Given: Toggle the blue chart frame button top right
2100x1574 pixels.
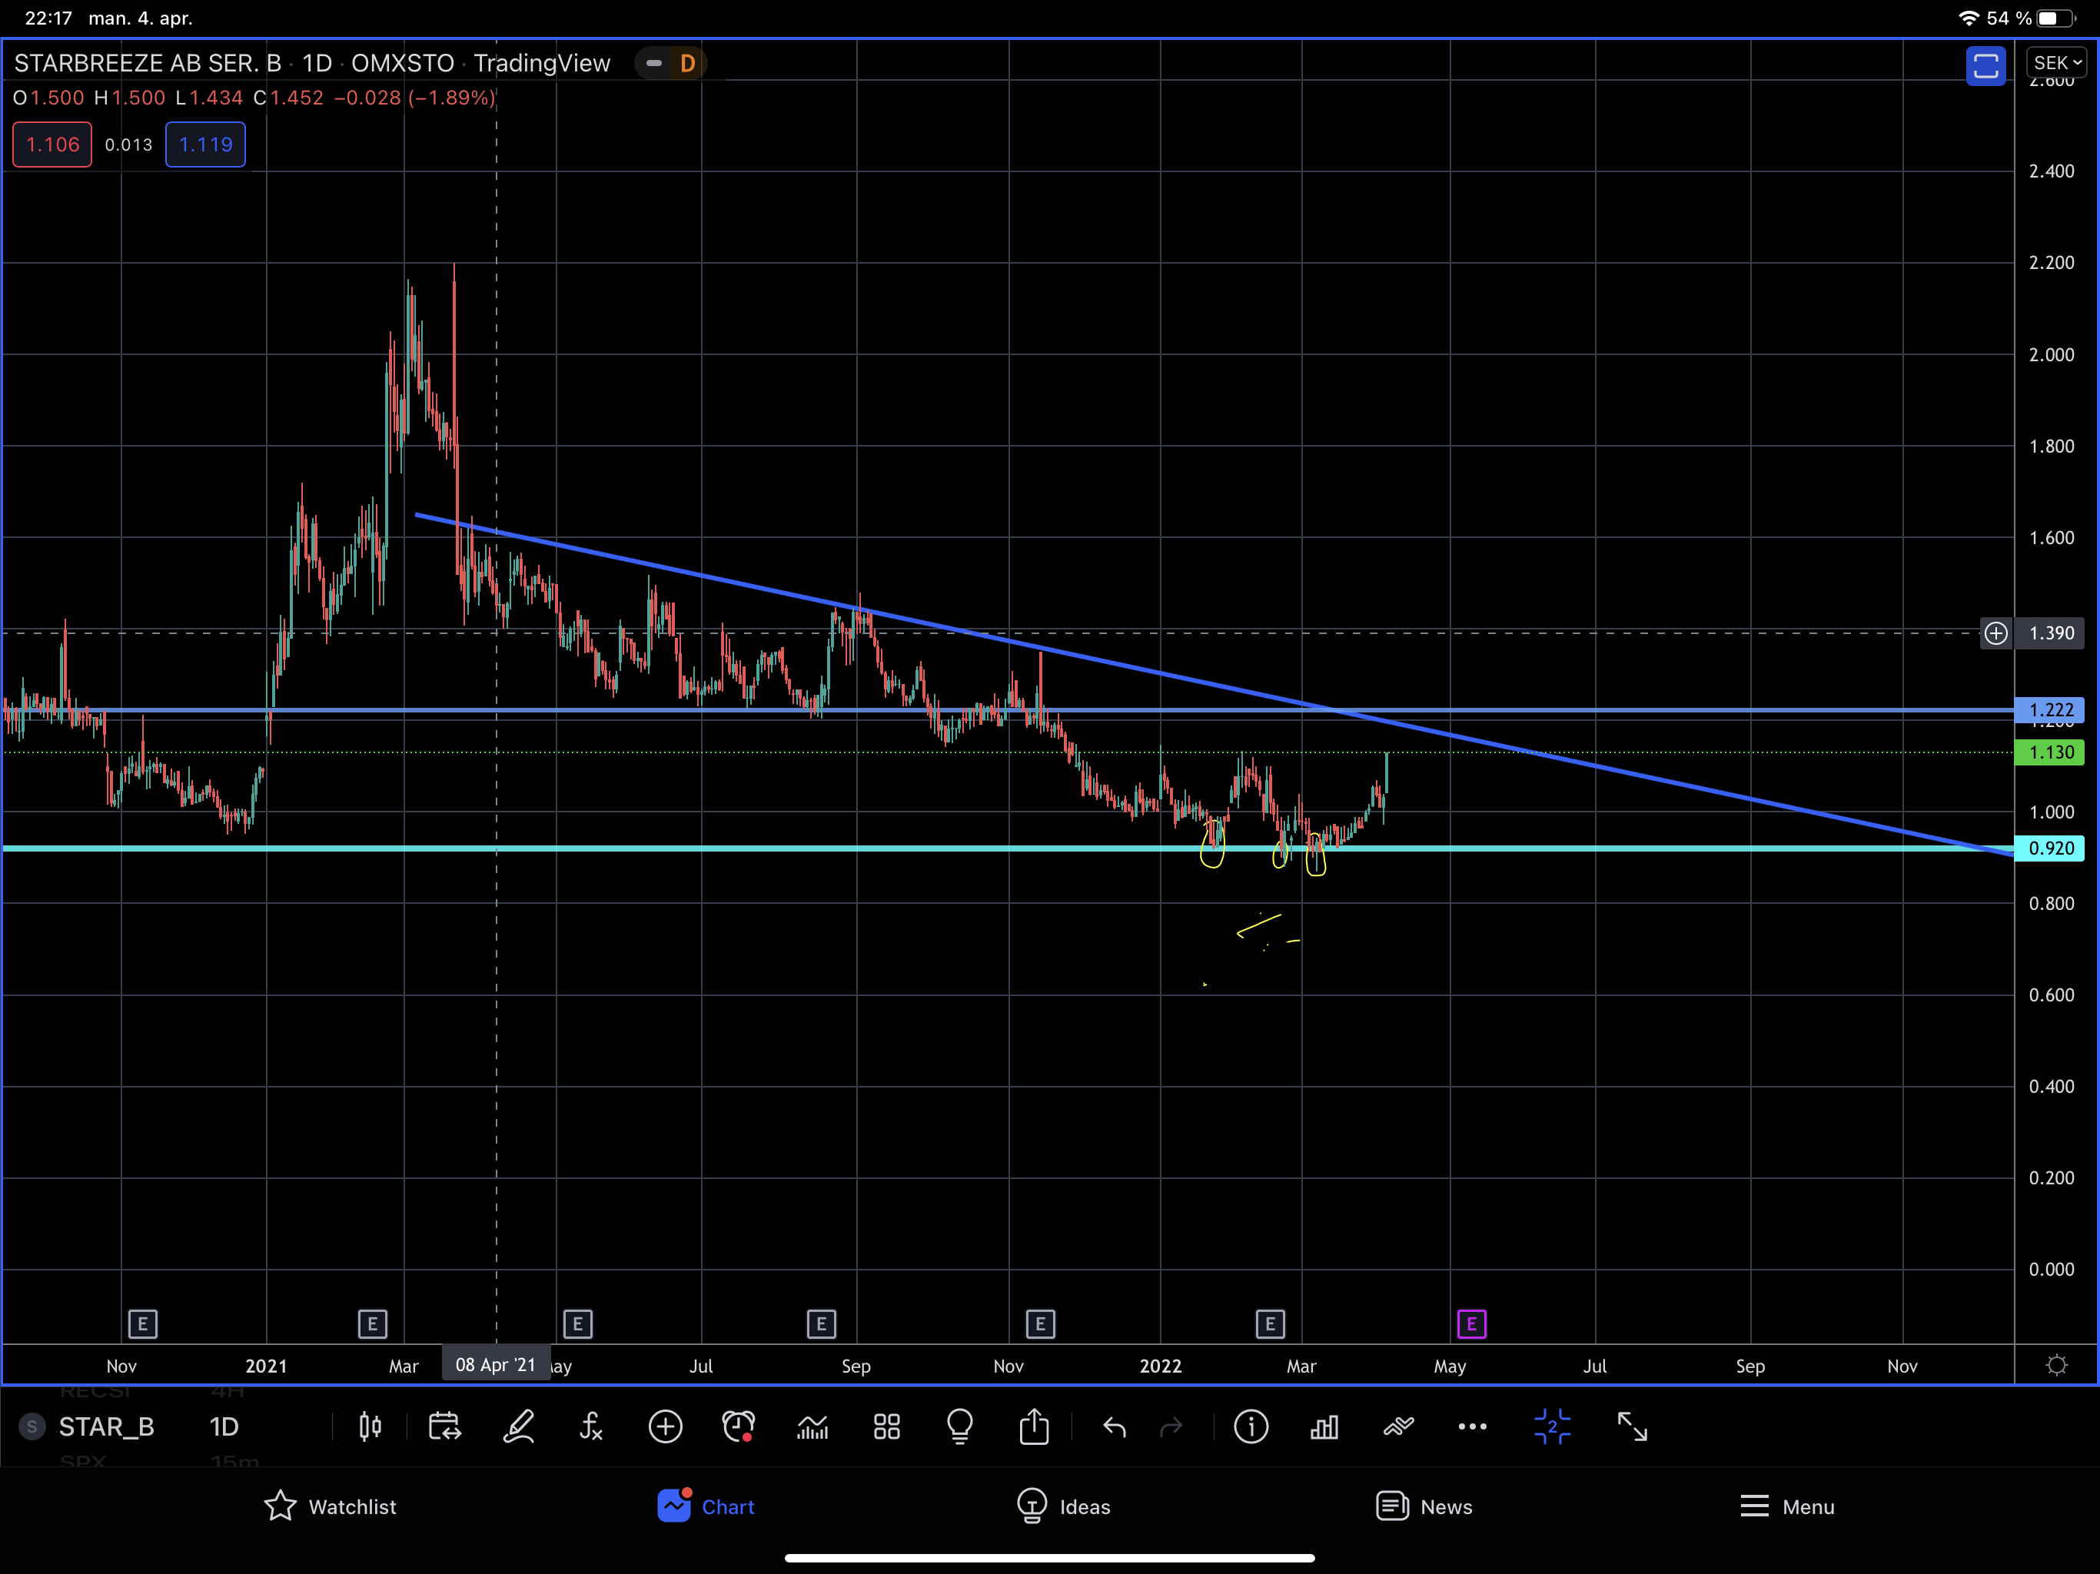Looking at the screenshot, I should tap(1985, 65).
